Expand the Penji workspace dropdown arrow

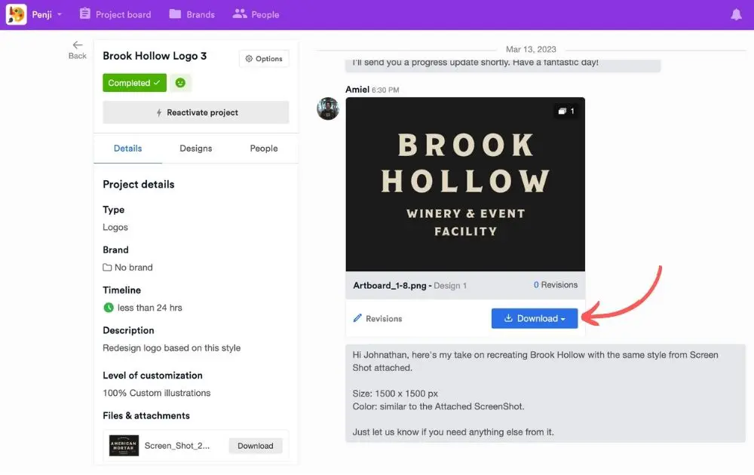tap(60, 14)
